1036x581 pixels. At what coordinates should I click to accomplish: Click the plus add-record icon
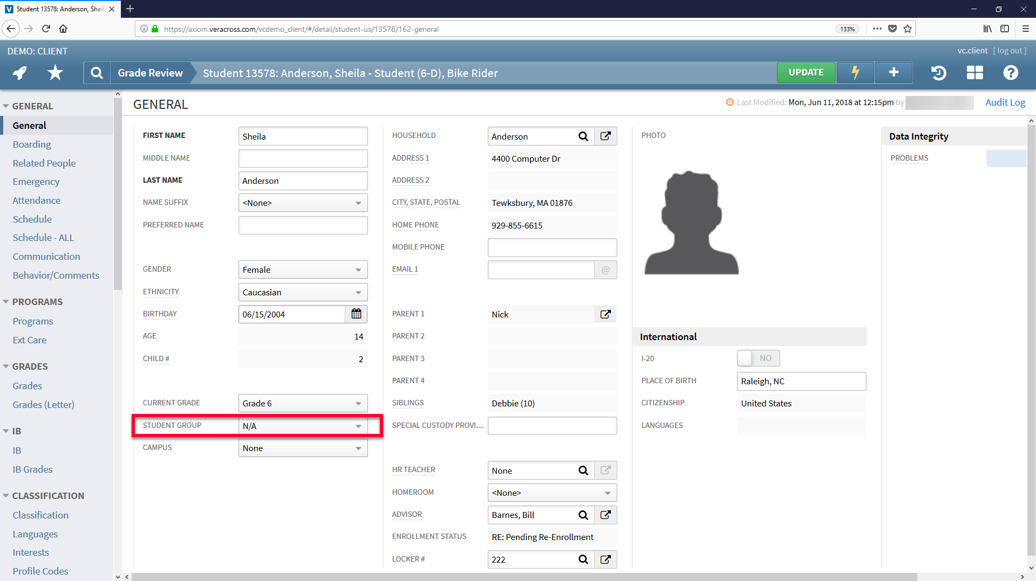click(894, 73)
